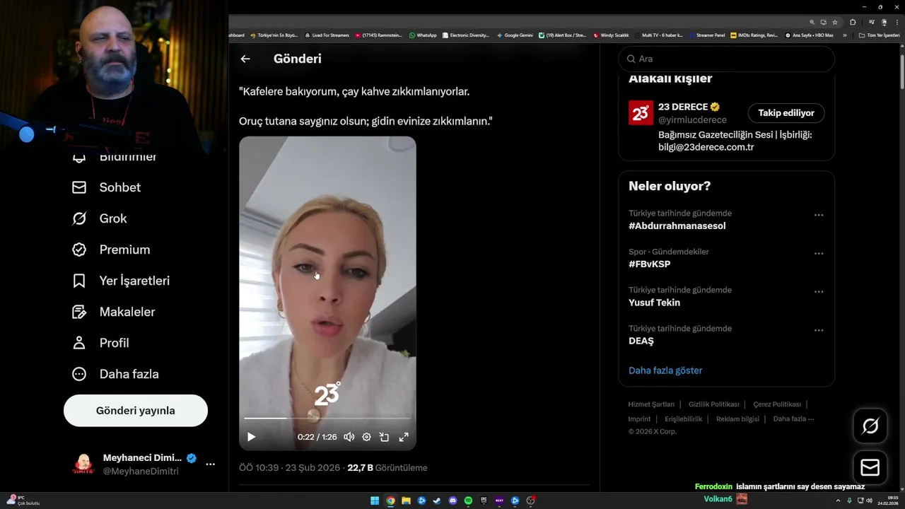Open Steam from the taskbar
The width and height of the screenshot is (905, 509).
click(437, 501)
